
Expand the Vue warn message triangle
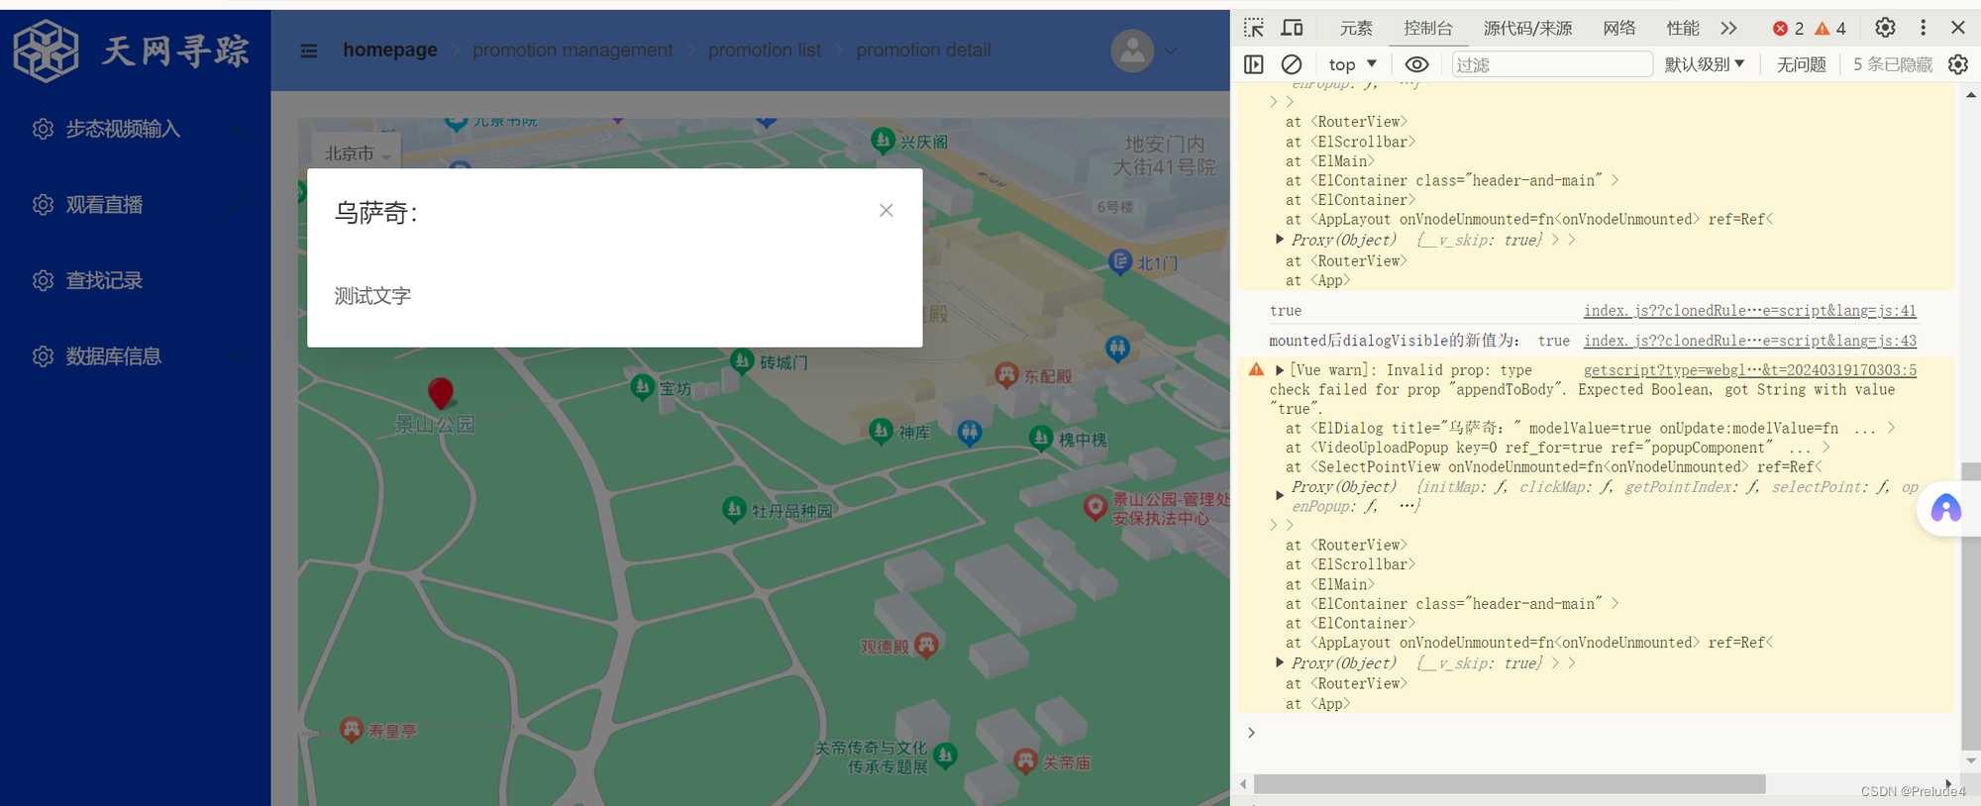click(1280, 370)
